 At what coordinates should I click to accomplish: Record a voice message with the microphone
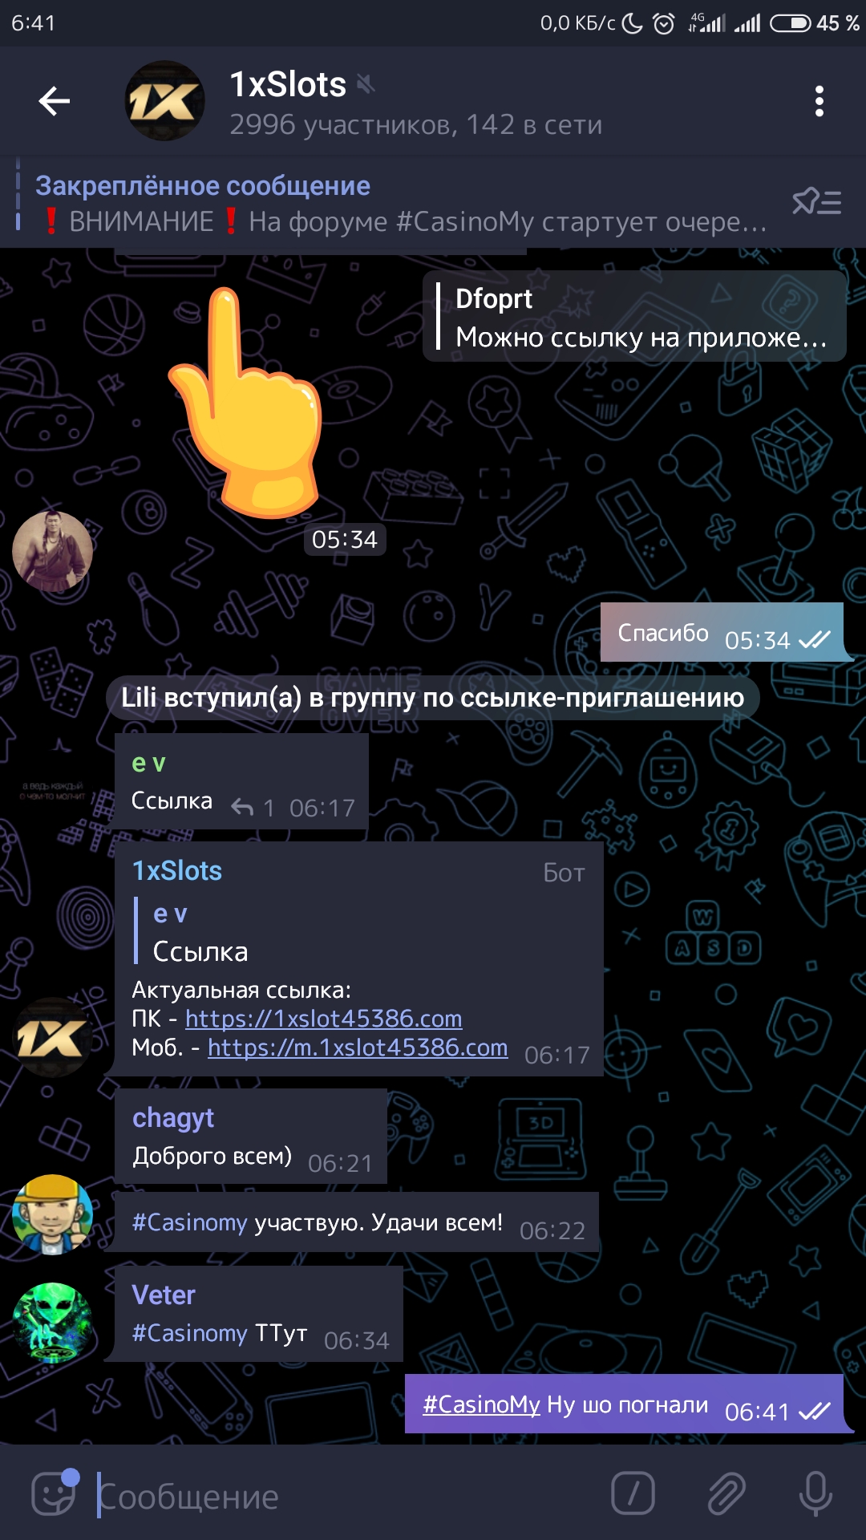(816, 1494)
